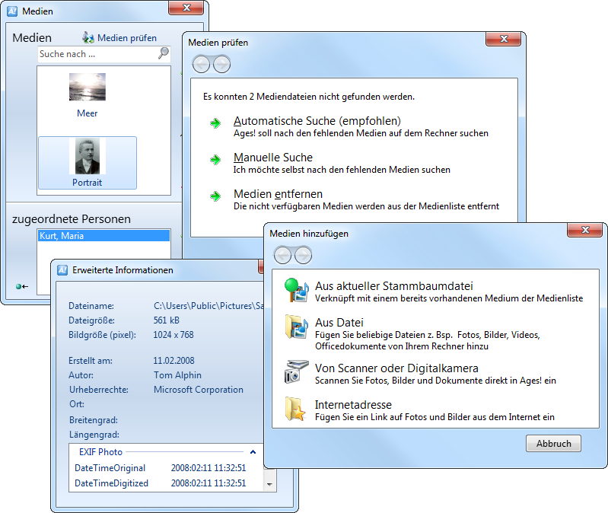This screenshot has height=513, width=608.
Task: Click the scanner and camera icon
Action: (294, 371)
